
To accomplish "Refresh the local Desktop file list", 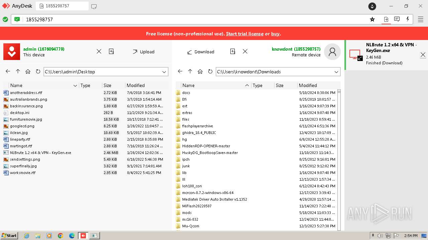I will click(x=38, y=71).
